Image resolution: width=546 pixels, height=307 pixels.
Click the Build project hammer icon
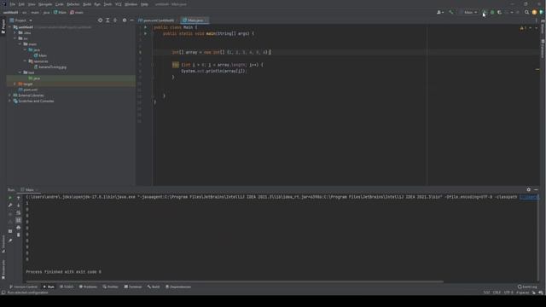(x=451, y=12)
